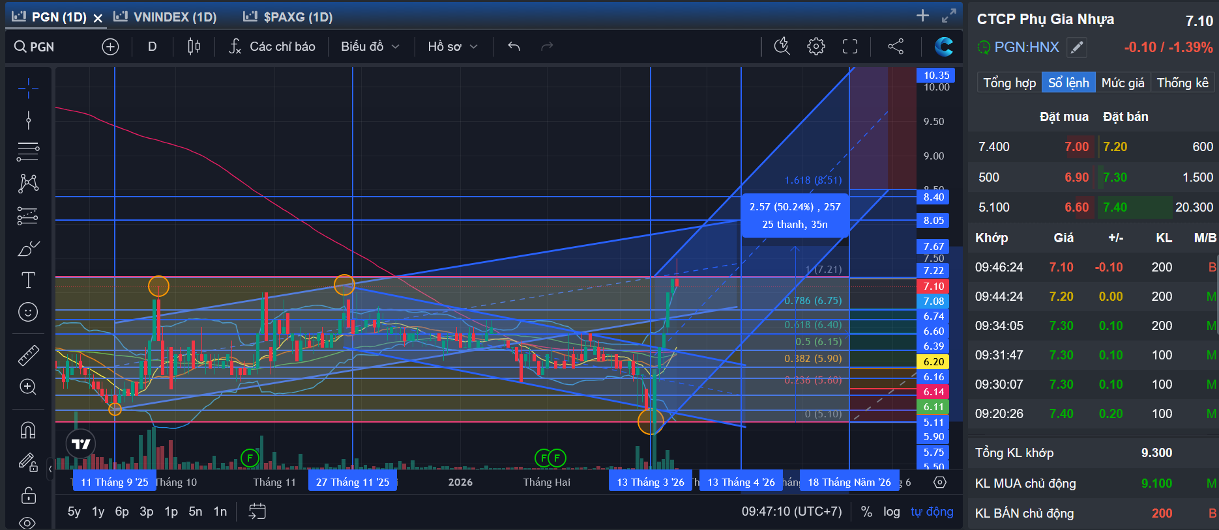Viewport: 1219px width, 530px height.
Task: Add a new chart tab
Action: (x=922, y=16)
